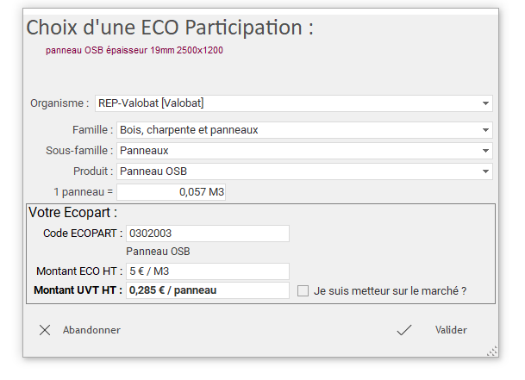Click the resize grip at dialog corner
525x380 pixels.
492,352
